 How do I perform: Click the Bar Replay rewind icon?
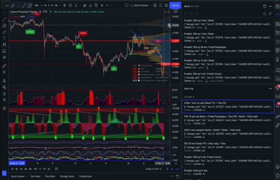[102, 6]
